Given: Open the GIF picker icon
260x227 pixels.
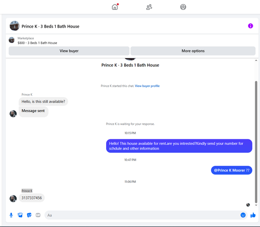Looking at the screenshot, I should pyautogui.click(x=38, y=215).
